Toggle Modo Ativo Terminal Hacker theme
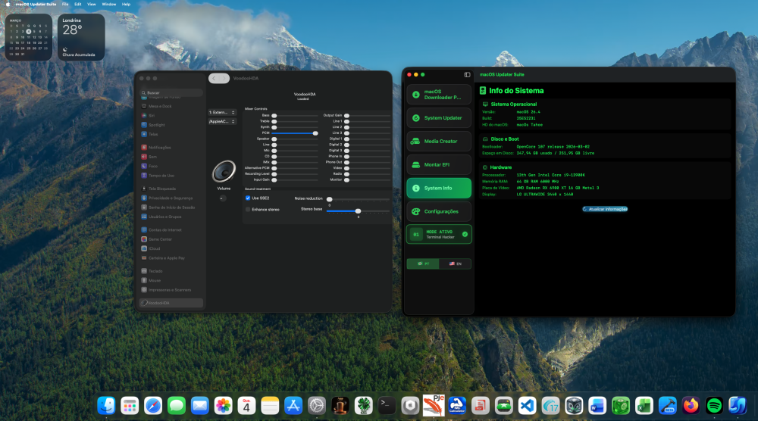The height and width of the screenshot is (421, 758). 439,234
